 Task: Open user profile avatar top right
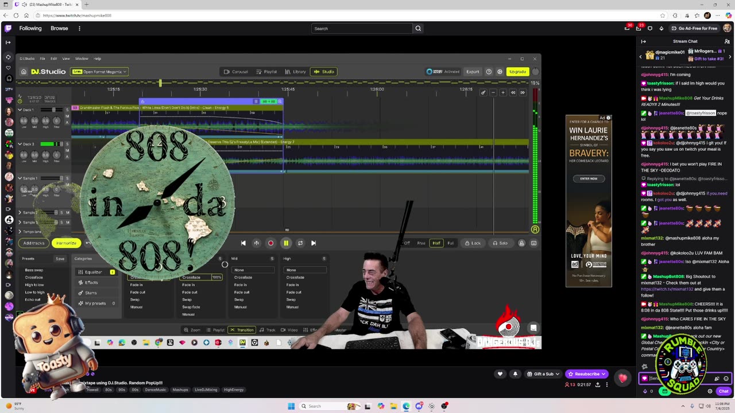coord(728,28)
